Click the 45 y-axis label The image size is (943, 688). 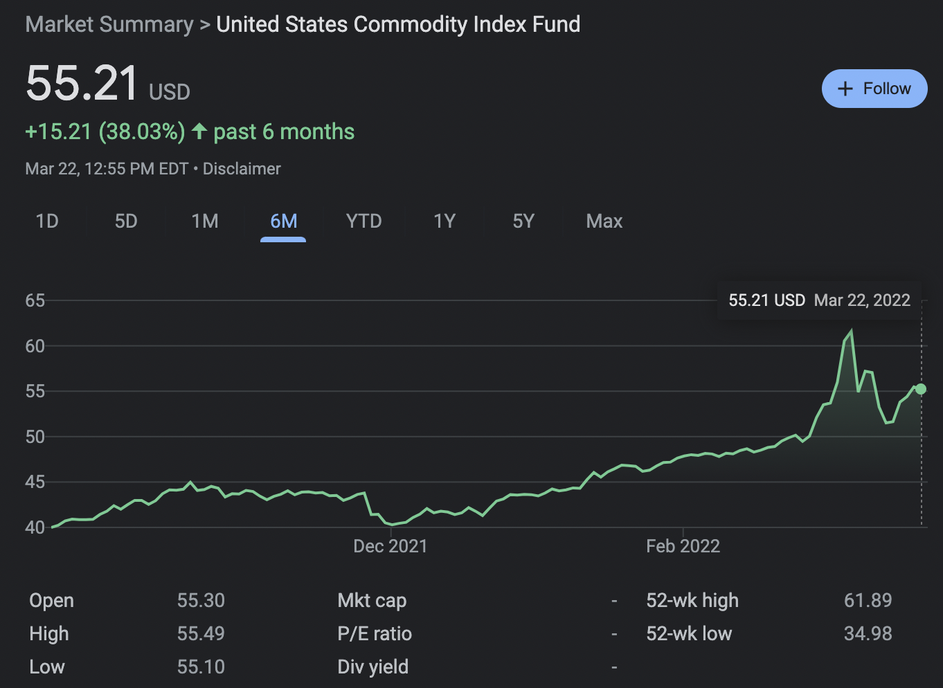[35, 482]
